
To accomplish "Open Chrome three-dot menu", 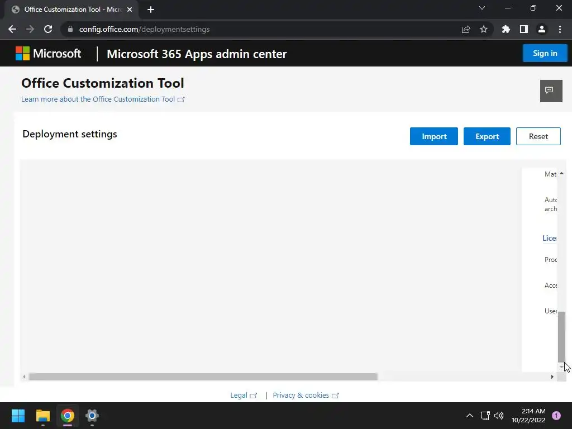I will (x=560, y=29).
